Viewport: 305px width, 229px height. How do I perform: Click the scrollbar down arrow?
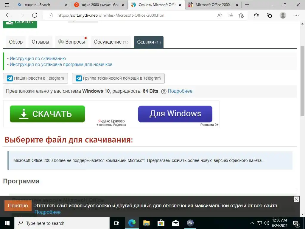(303, 214)
